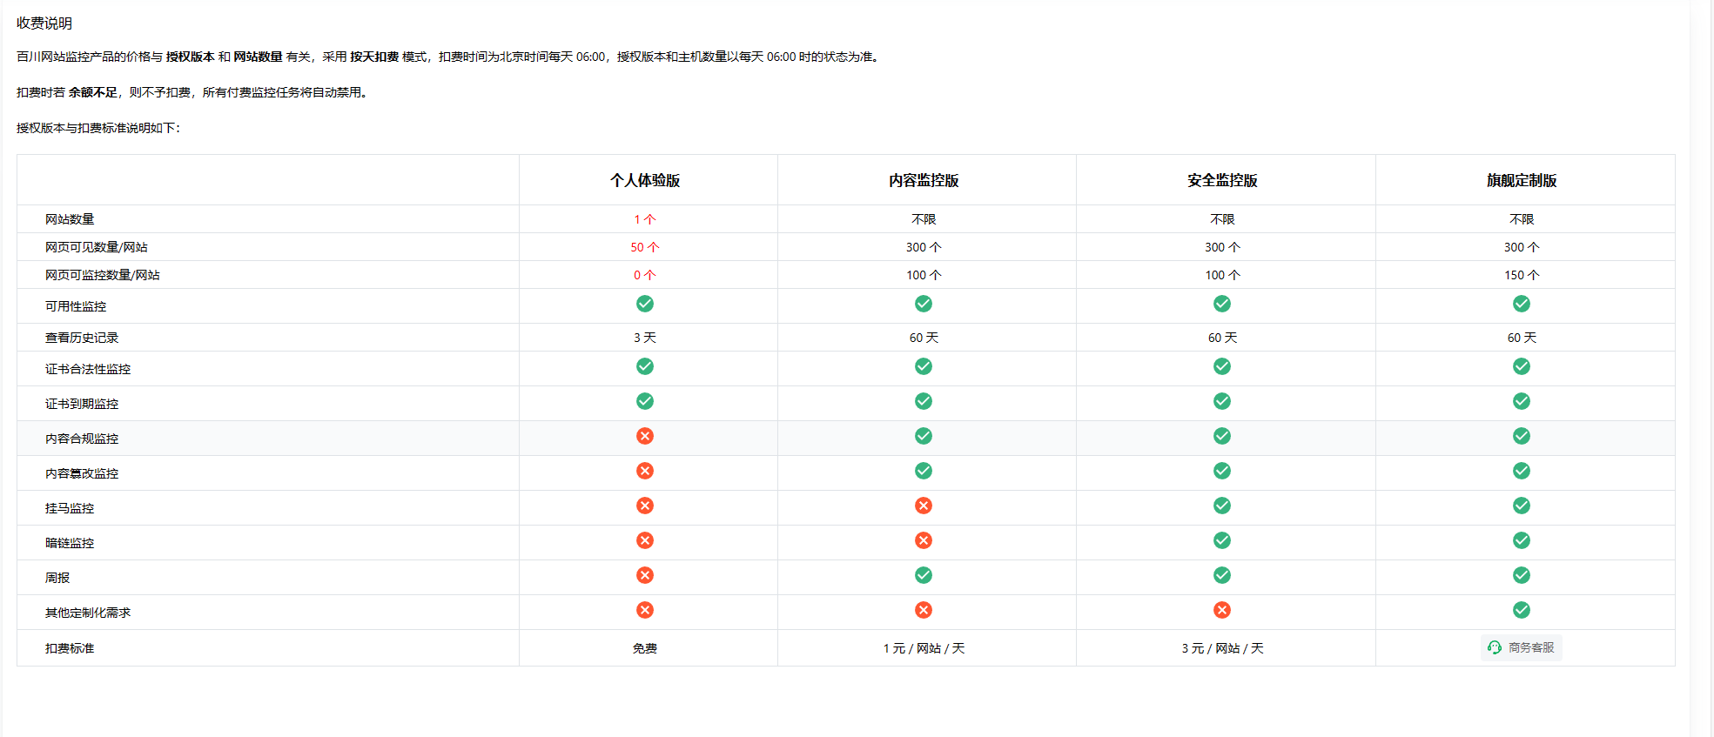Click 内容篡改监控 red cross under 个人体验版
1714x737 pixels.
pos(645,471)
